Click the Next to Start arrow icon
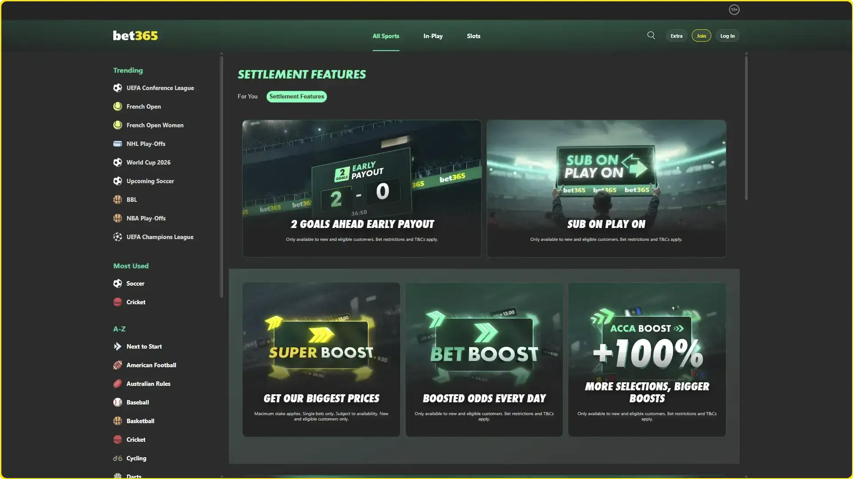The image size is (853, 479). (118, 346)
